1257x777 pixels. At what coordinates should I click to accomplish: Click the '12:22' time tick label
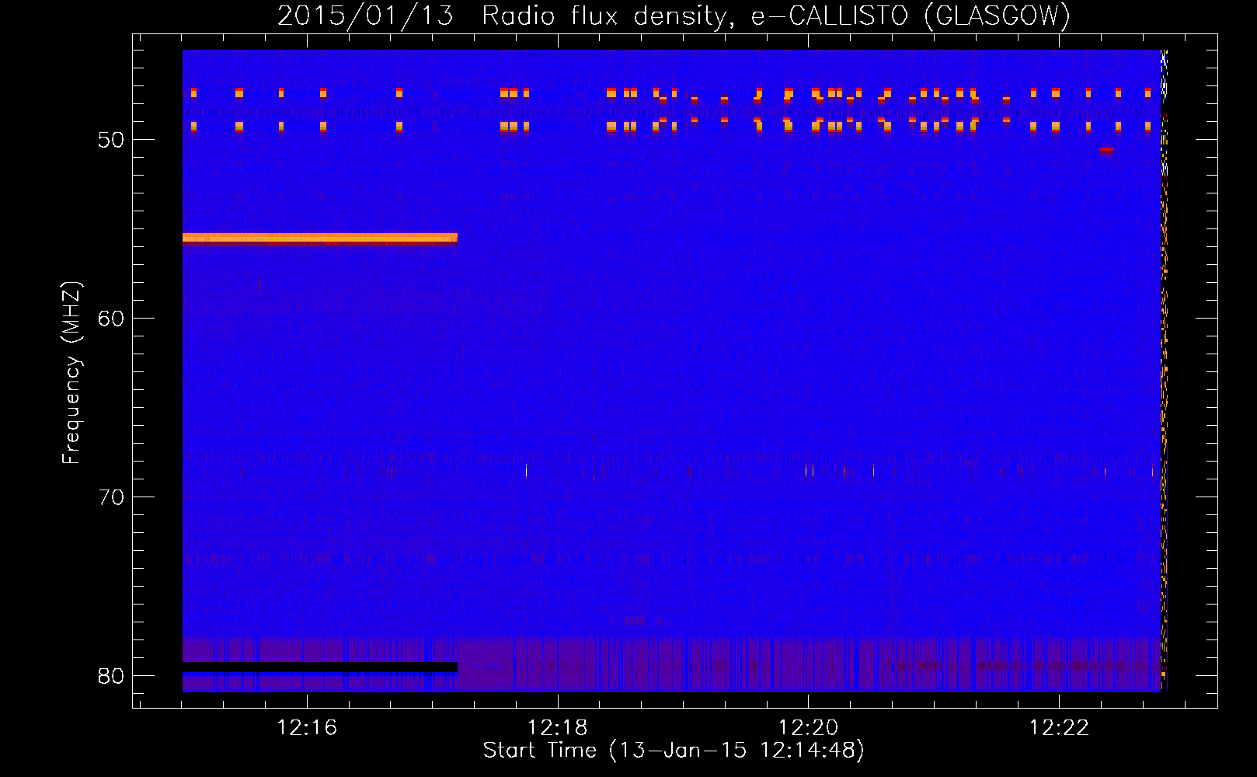click(x=1059, y=727)
